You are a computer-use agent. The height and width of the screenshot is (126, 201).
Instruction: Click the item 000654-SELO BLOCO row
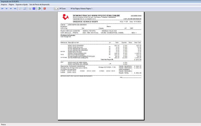(101, 52)
